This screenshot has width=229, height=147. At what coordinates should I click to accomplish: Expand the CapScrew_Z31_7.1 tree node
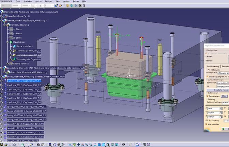pyautogui.click(x=2, y=90)
